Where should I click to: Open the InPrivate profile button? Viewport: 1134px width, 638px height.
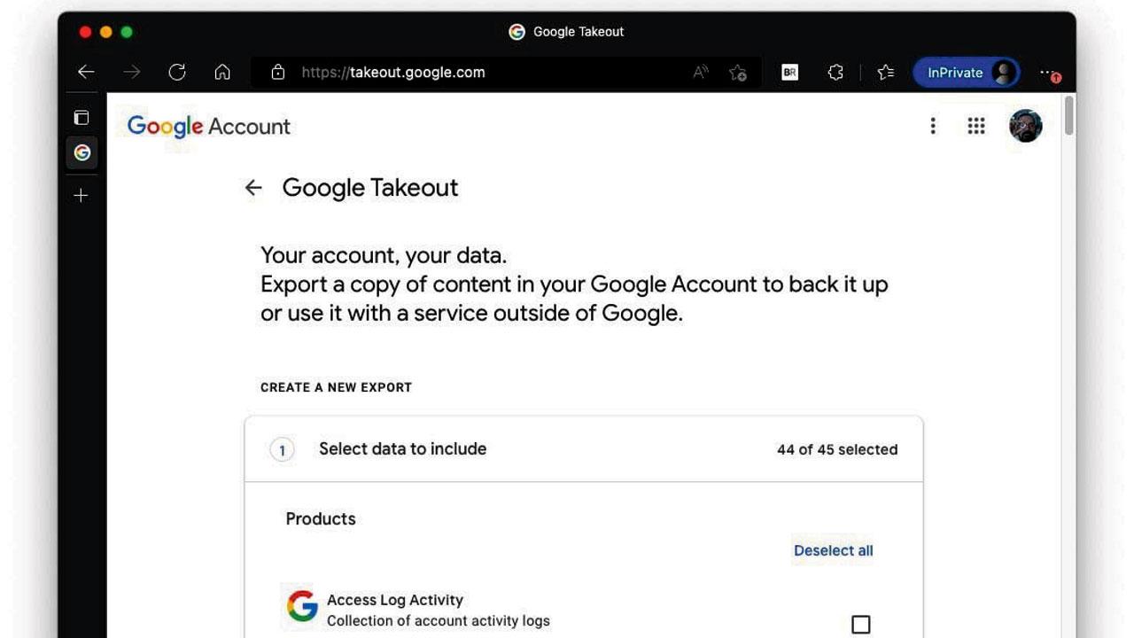point(967,73)
